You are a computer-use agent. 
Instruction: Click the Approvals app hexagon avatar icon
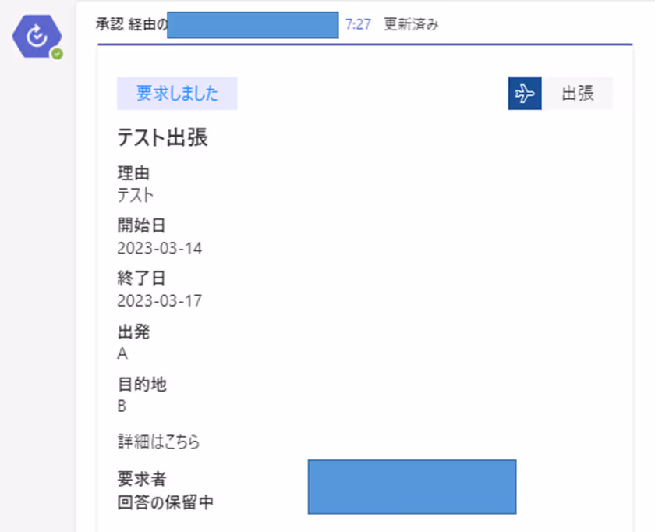(x=37, y=37)
